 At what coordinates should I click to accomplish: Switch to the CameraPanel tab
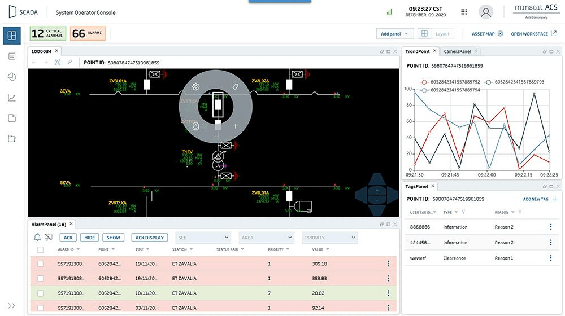(457, 51)
